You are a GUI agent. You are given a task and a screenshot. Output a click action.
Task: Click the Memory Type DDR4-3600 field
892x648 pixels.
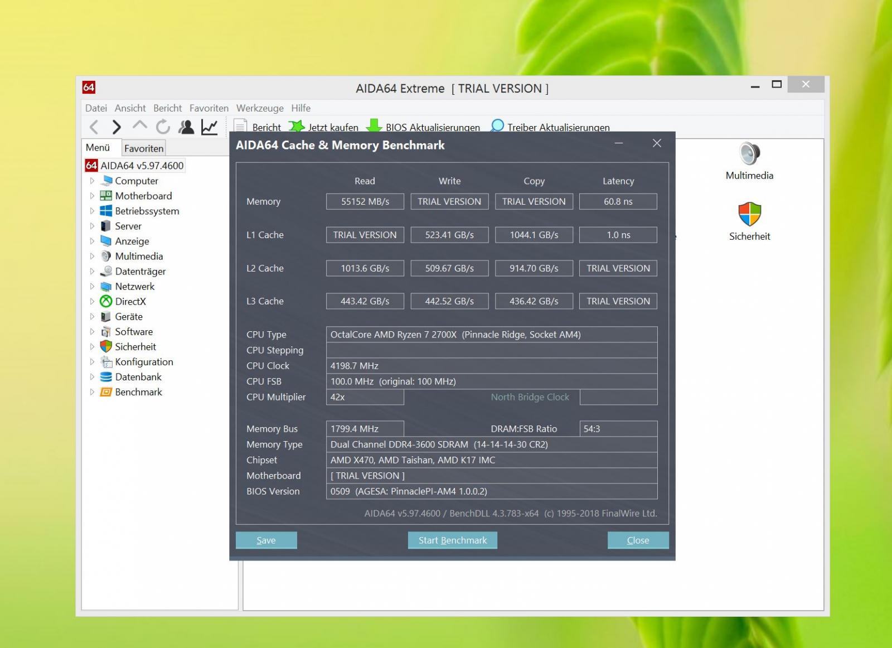(x=492, y=444)
